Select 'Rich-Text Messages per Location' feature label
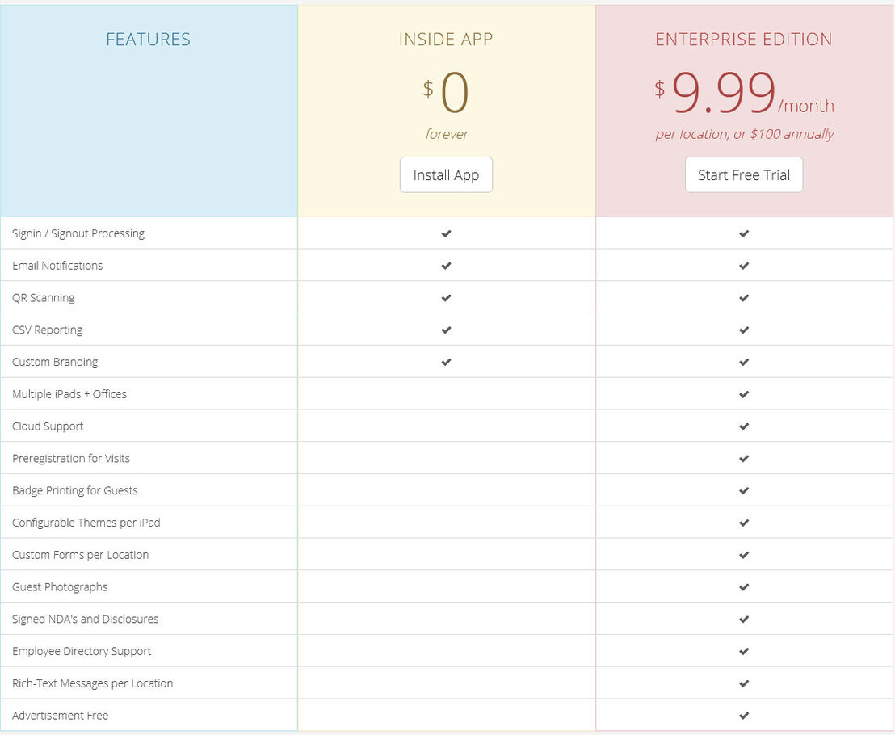The height and width of the screenshot is (735, 895). point(92,683)
